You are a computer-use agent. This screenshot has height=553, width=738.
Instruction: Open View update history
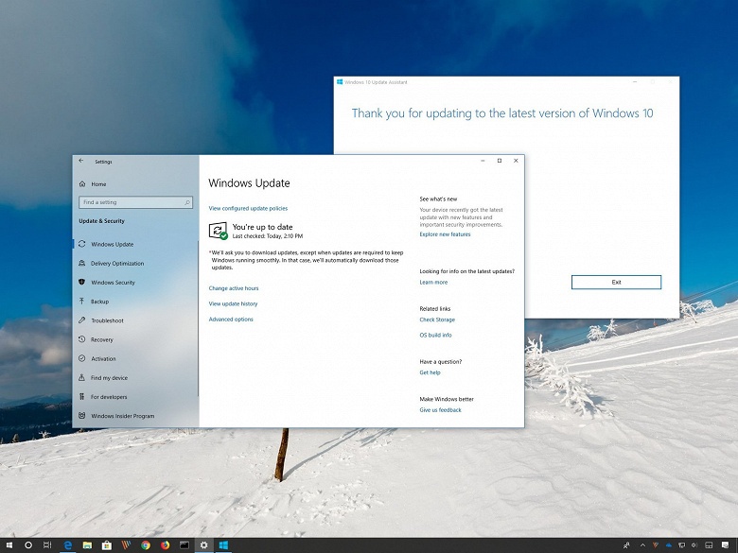pyautogui.click(x=233, y=303)
